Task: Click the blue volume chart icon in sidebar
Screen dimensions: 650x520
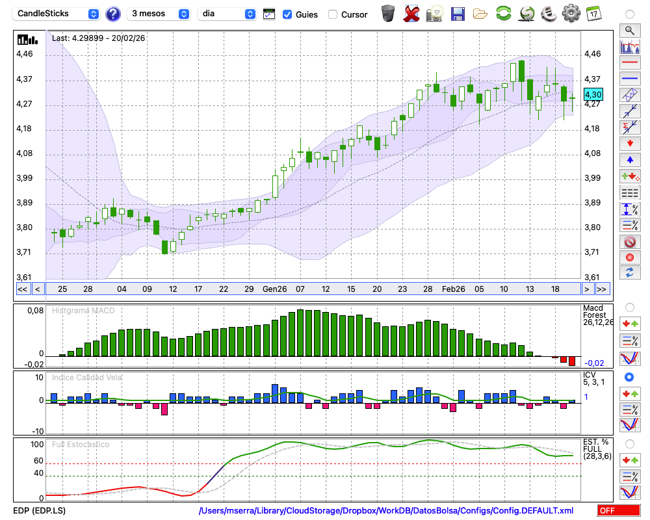Action: (x=630, y=47)
